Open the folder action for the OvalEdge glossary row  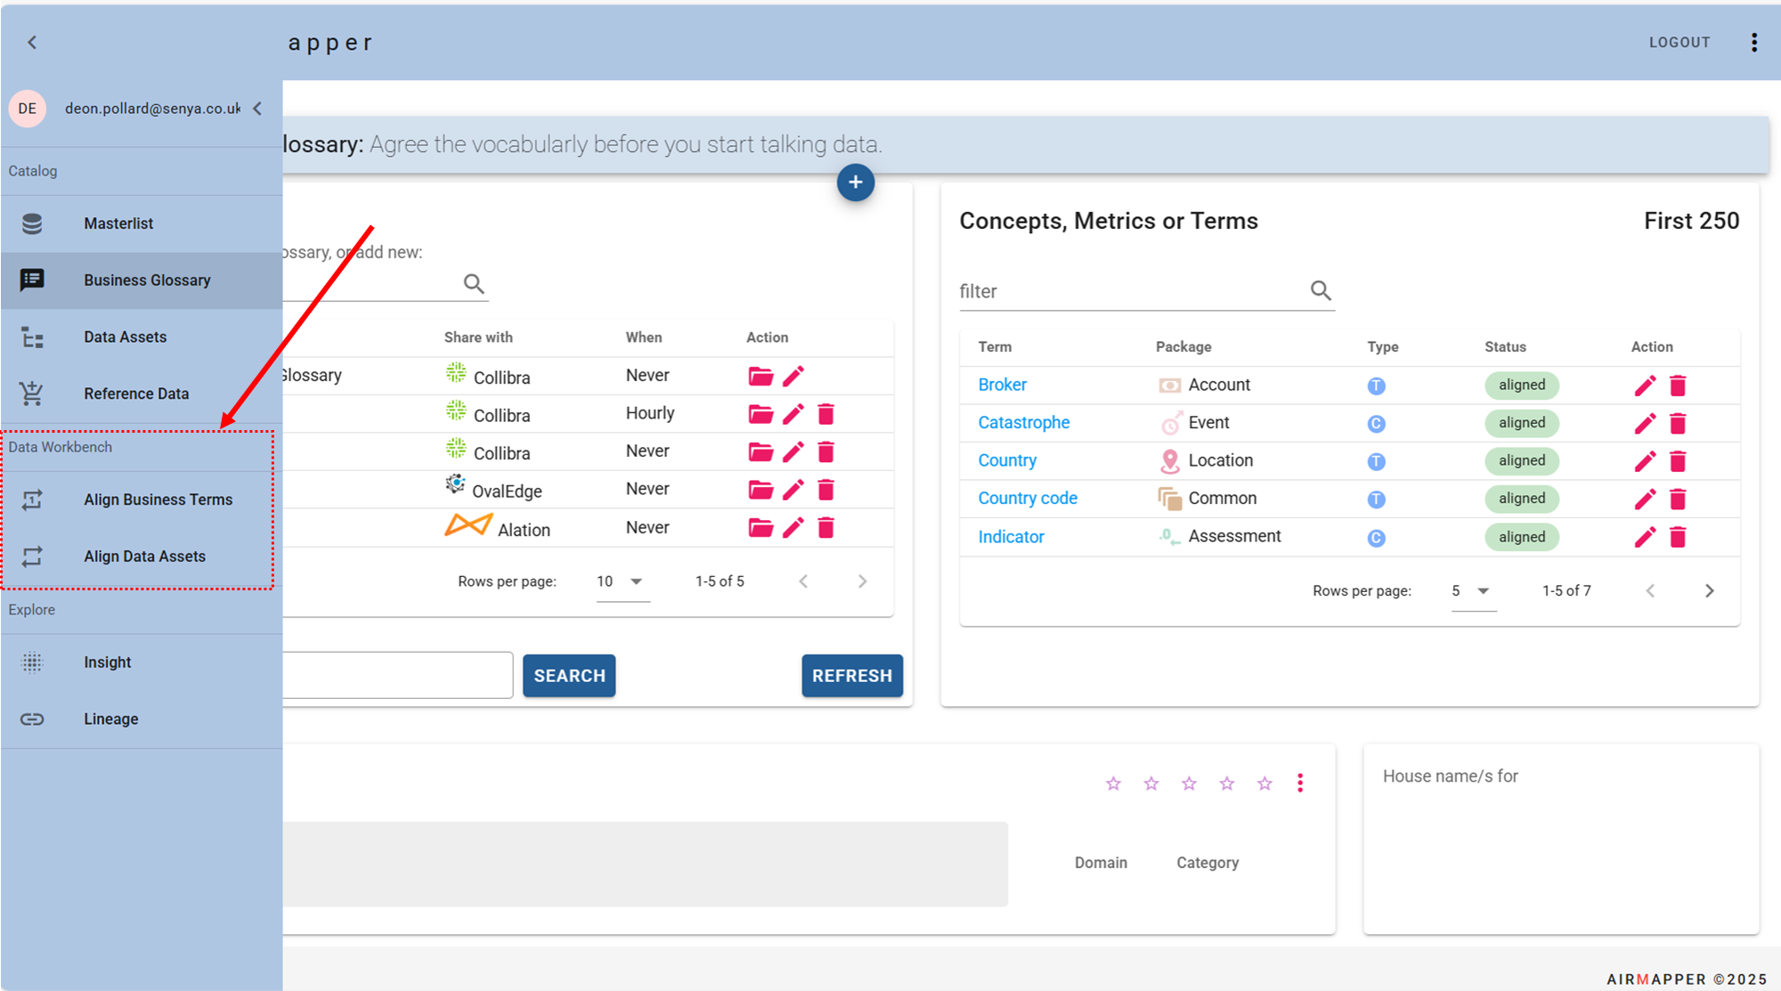pos(760,489)
